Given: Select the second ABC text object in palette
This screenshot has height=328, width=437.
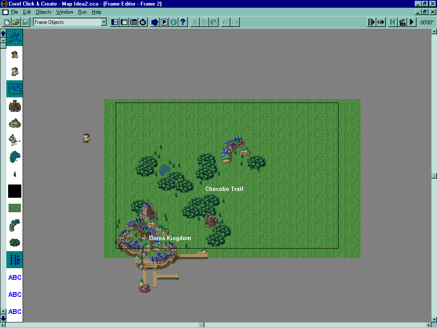Looking at the screenshot, I should [15, 295].
